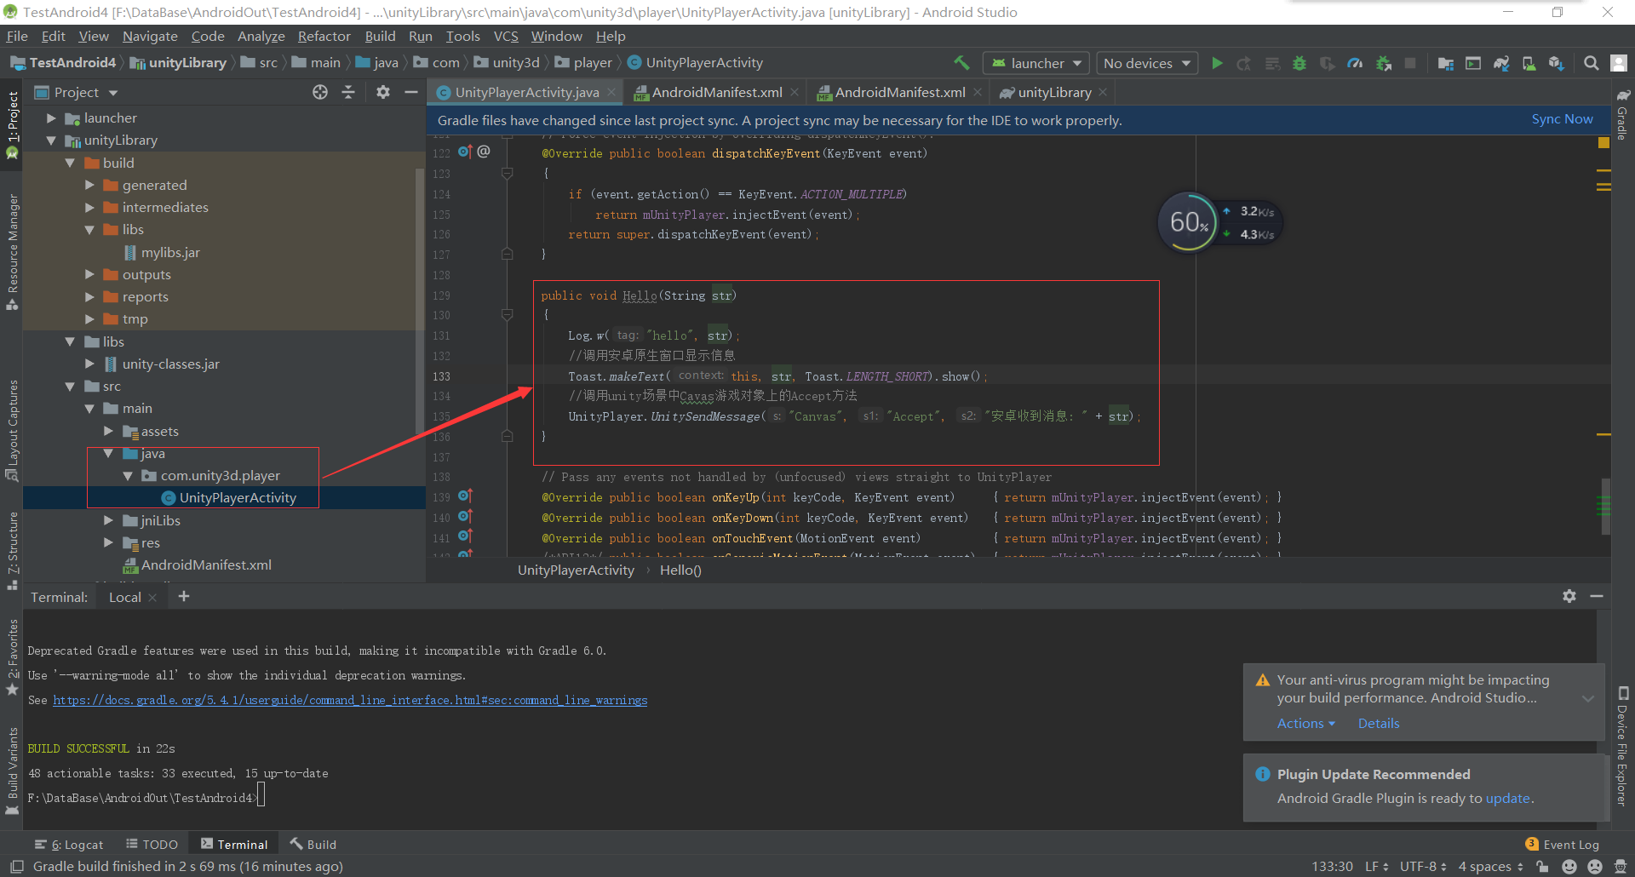1635x877 pixels.
Task: Click the override gutter icon on line 139
Action: [465, 496]
